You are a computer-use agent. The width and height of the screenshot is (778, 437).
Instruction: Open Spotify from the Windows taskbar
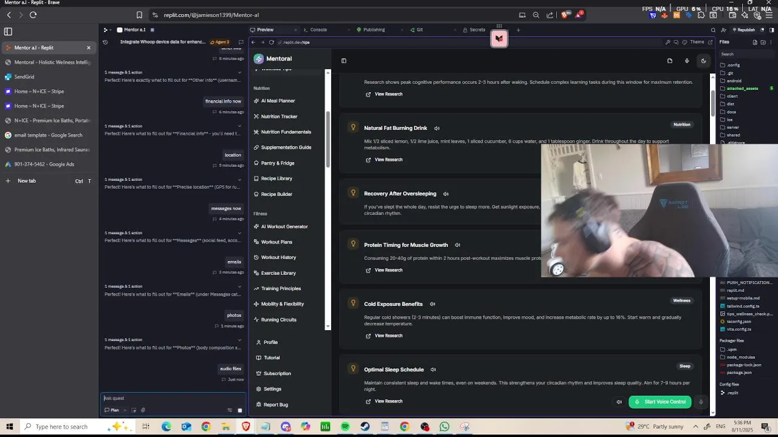click(345, 427)
